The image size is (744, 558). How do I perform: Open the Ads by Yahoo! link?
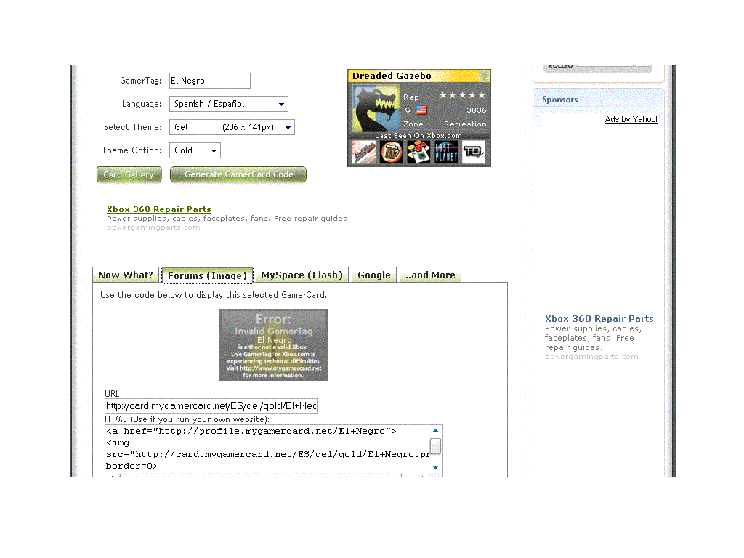point(631,120)
